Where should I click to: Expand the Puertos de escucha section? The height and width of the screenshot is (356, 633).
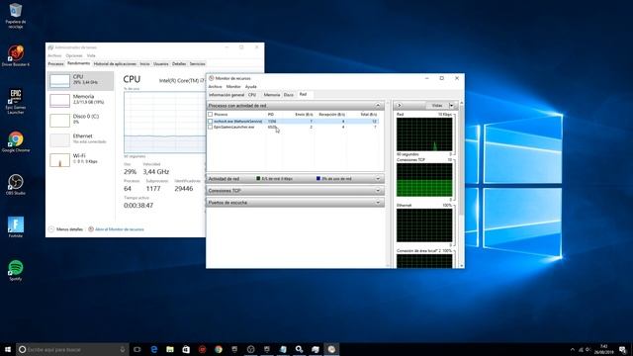378,202
